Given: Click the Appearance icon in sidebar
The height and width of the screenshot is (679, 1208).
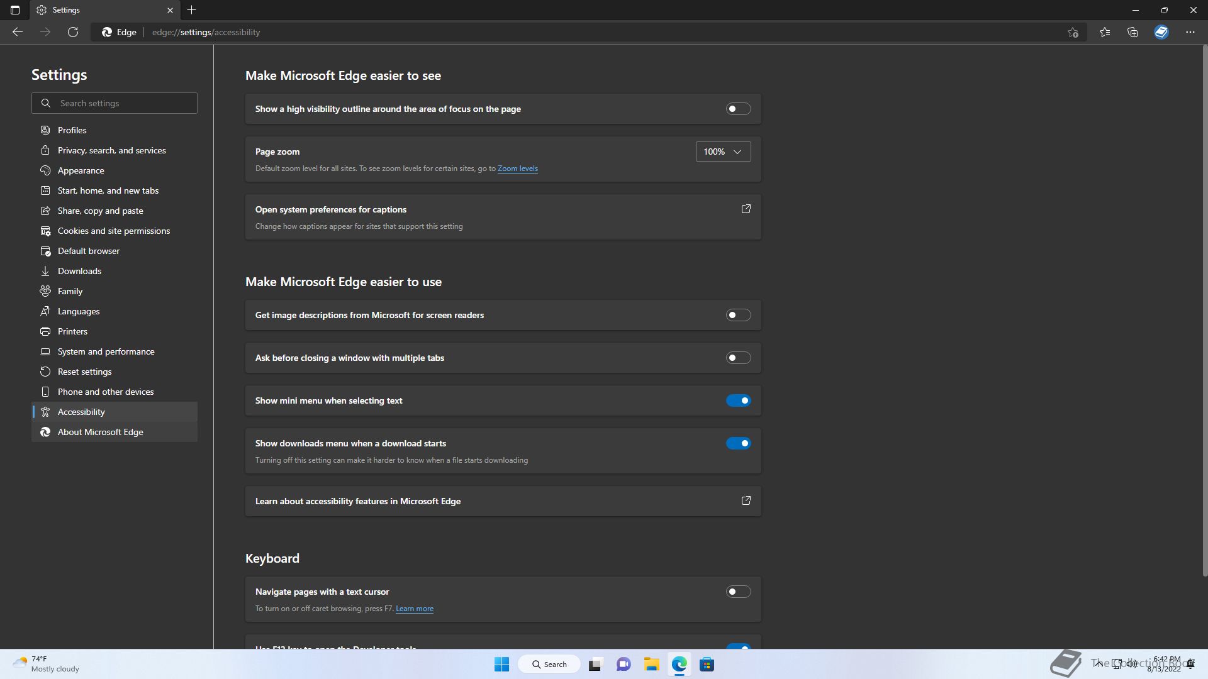Looking at the screenshot, I should (x=45, y=170).
